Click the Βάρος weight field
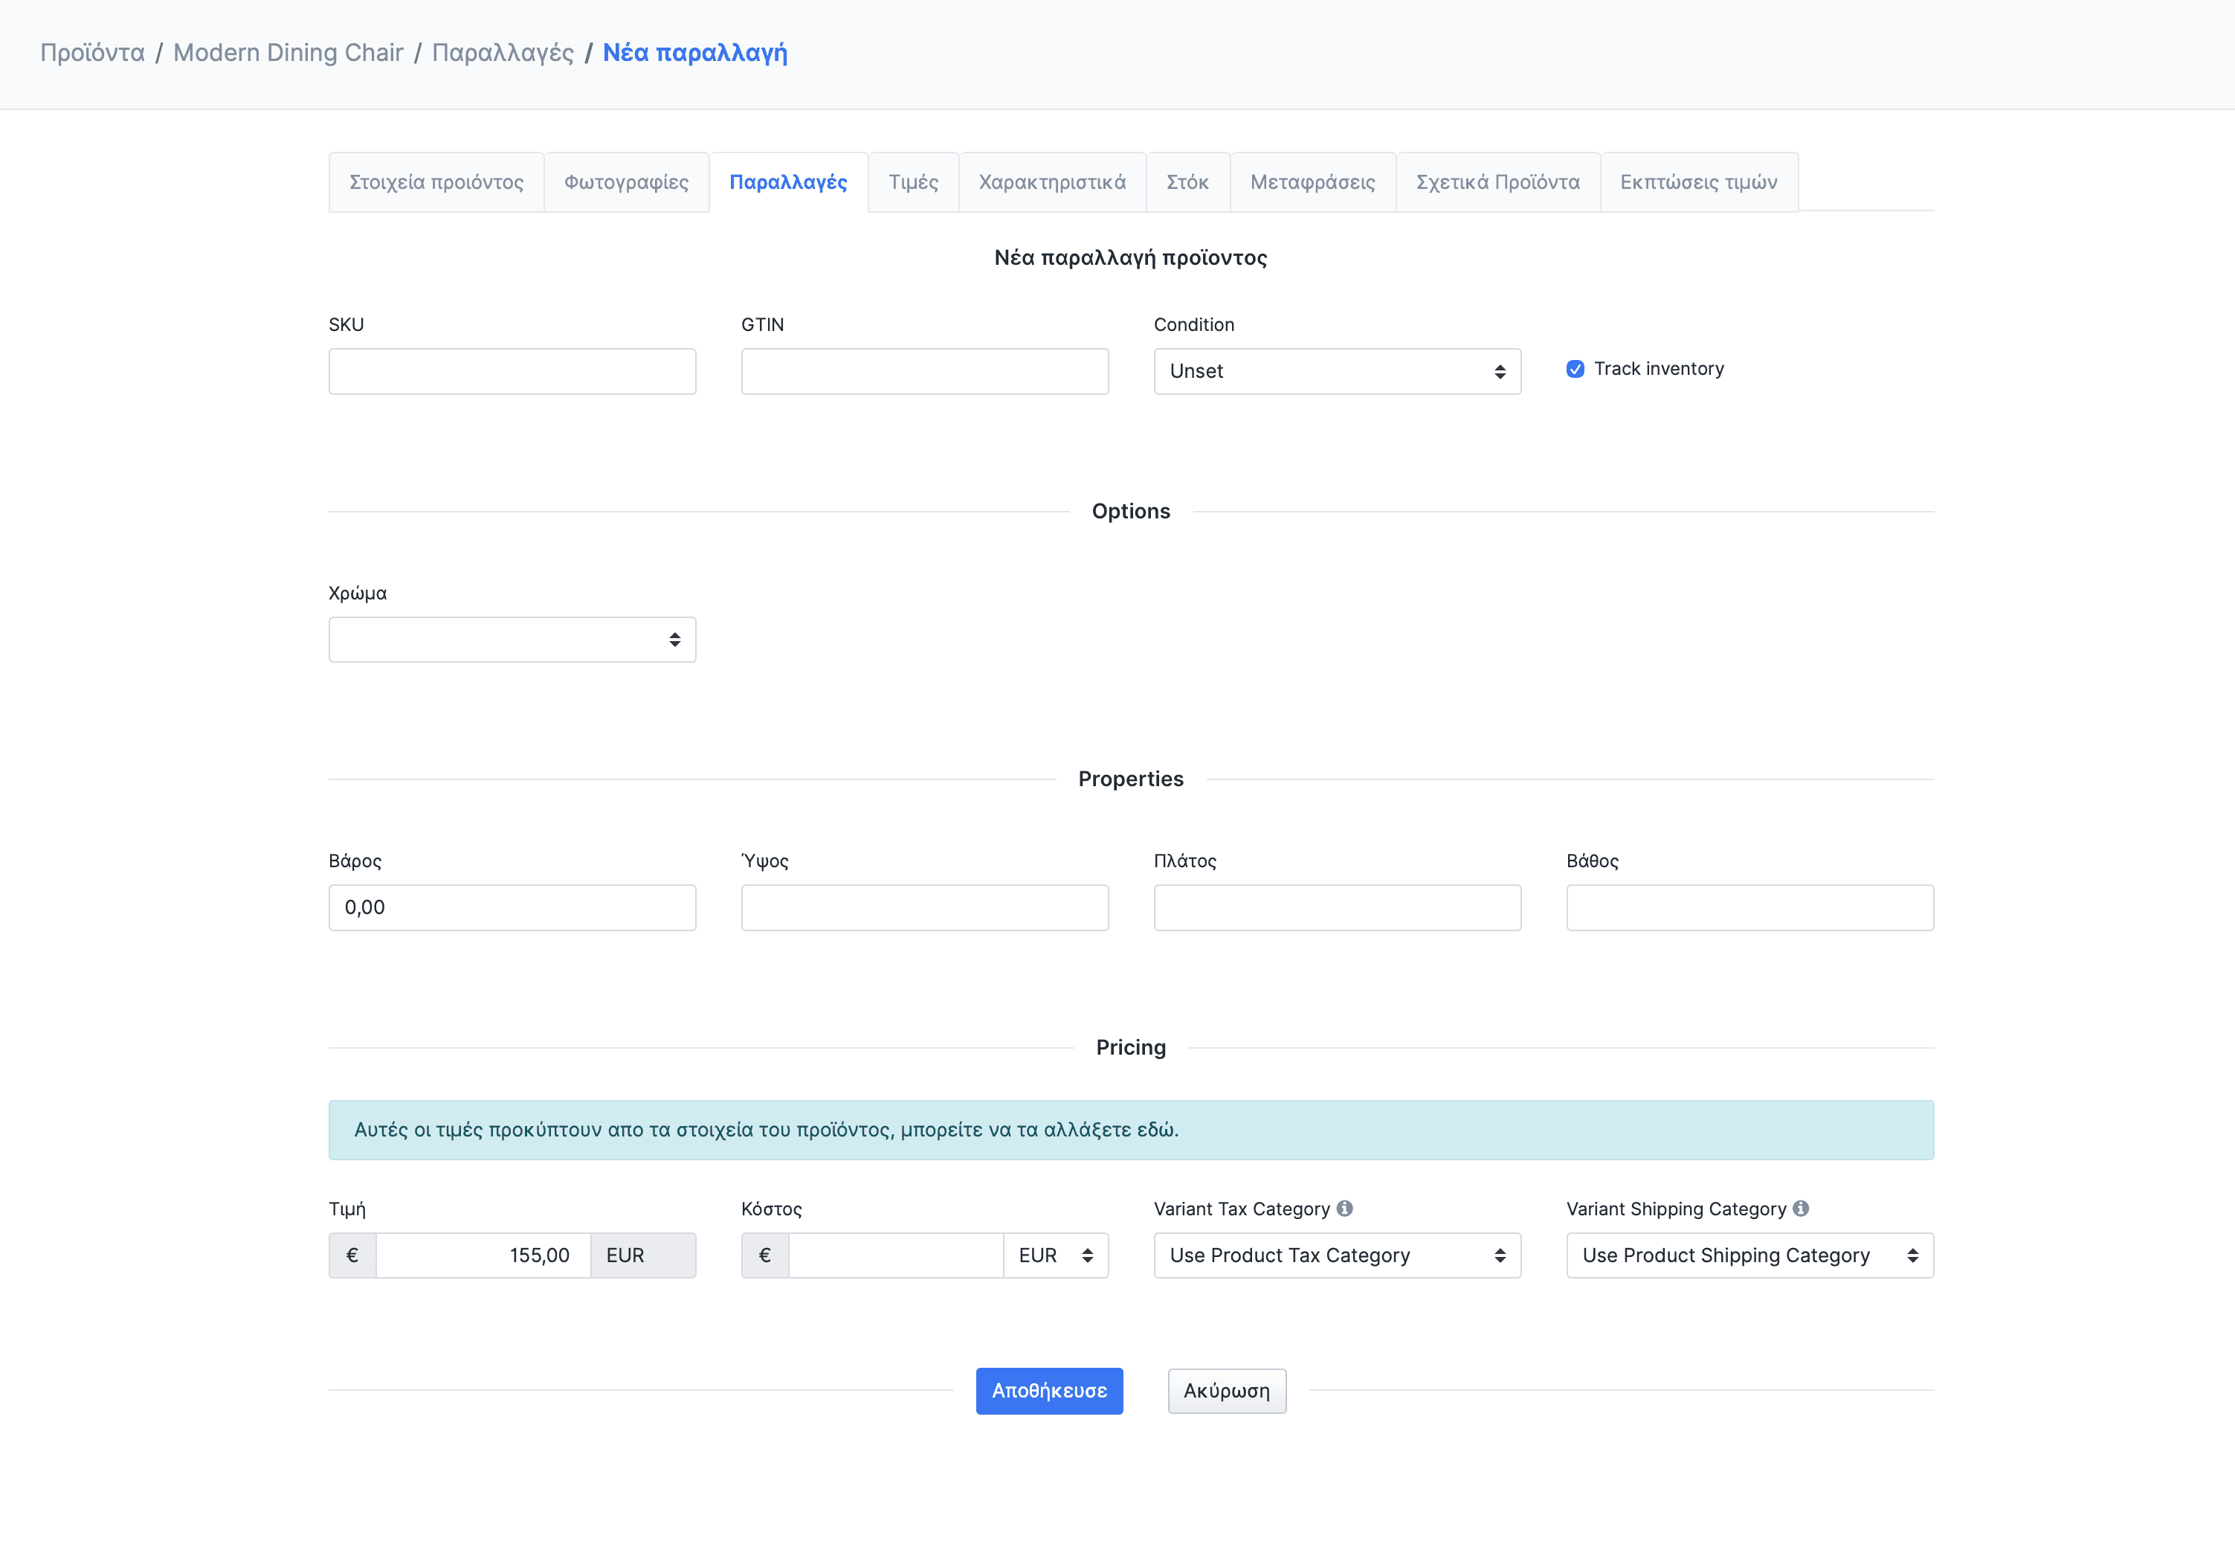 tap(512, 907)
